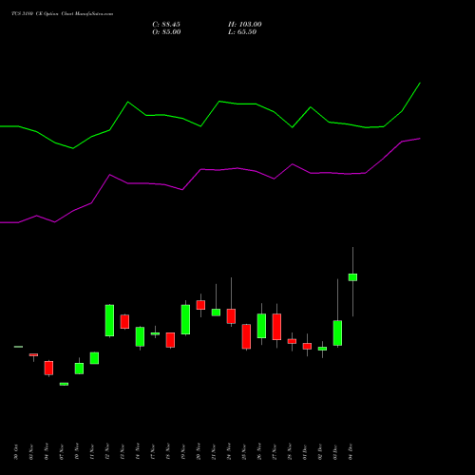Select the 04 Dec green candle body
Image resolution: width=475 pixels, height=475 pixels.
352,277
